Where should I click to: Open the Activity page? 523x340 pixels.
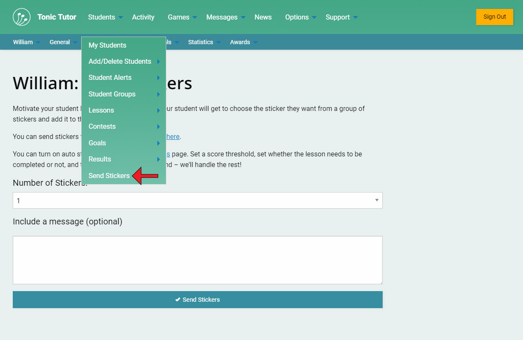[x=143, y=17]
